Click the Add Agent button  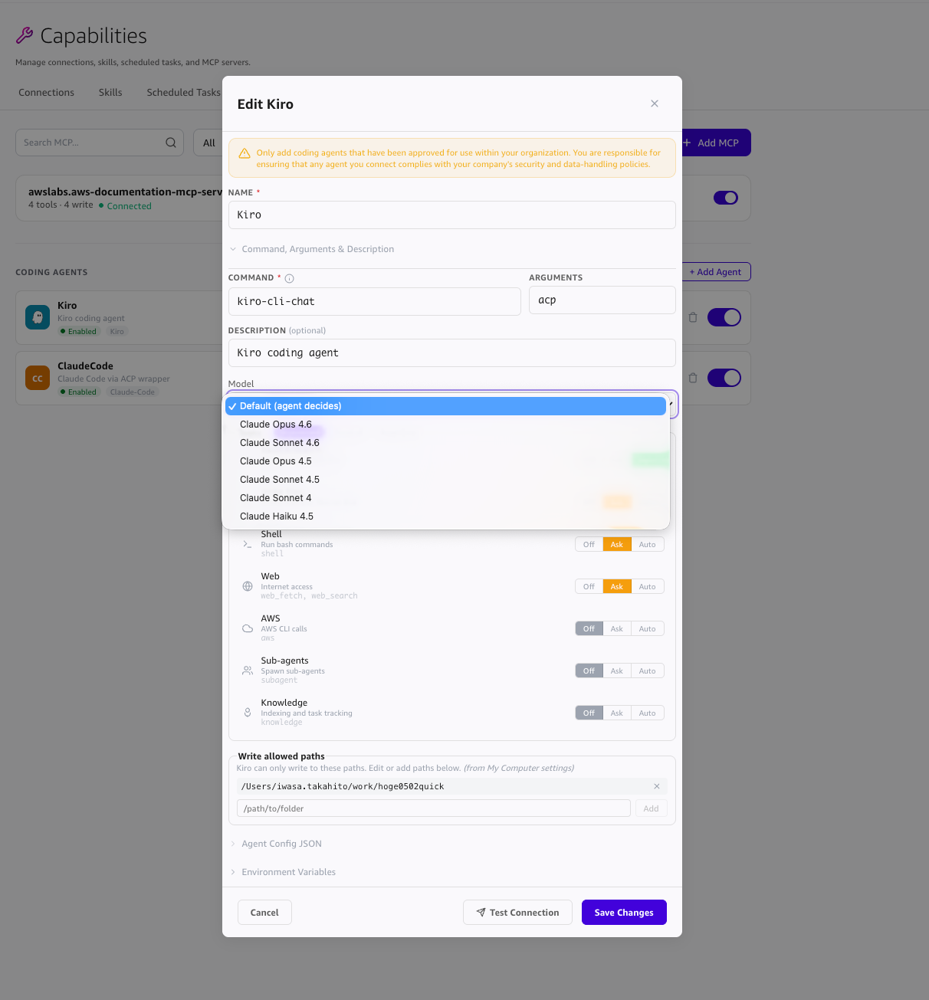[x=717, y=272]
